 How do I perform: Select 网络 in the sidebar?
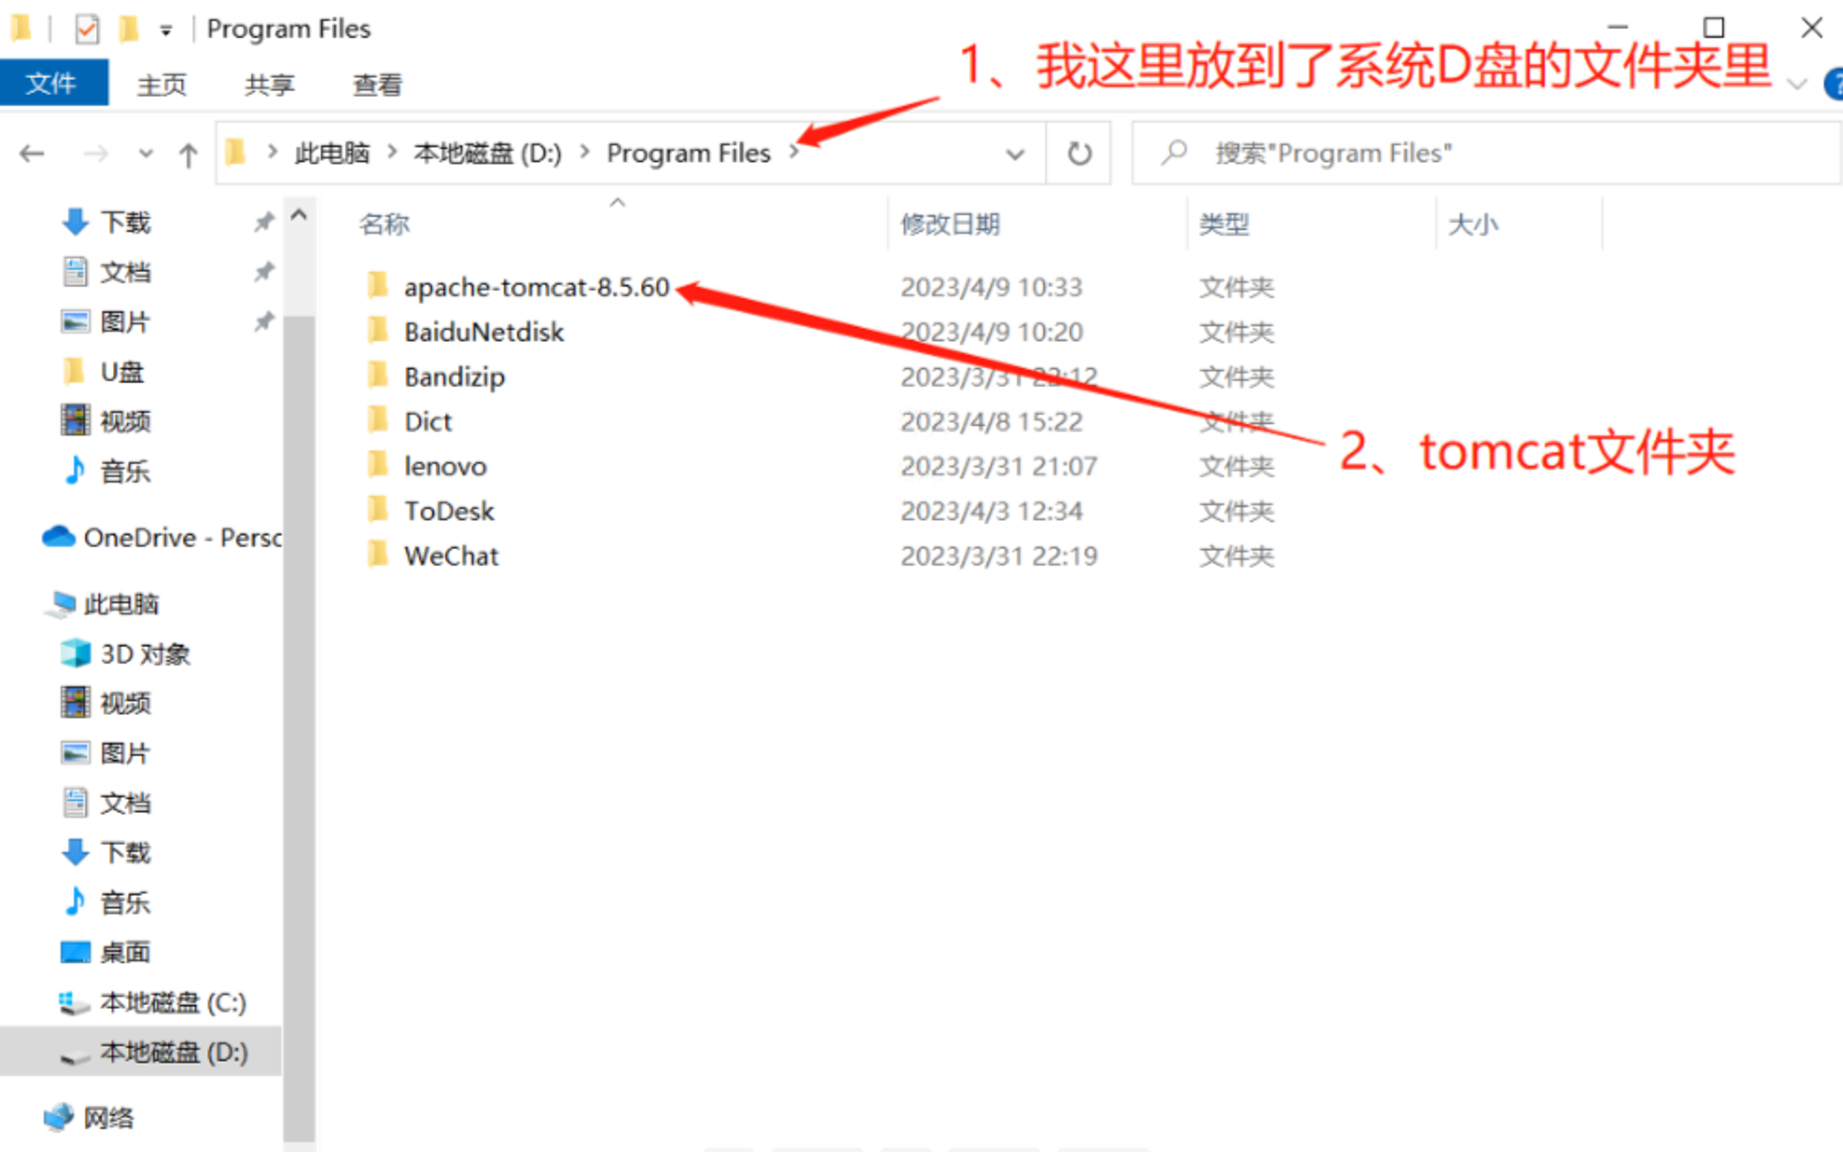pyautogui.click(x=108, y=1117)
